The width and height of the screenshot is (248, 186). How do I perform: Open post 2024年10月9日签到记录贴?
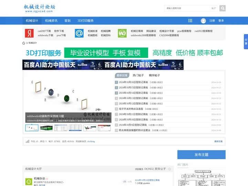(x=133, y=125)
